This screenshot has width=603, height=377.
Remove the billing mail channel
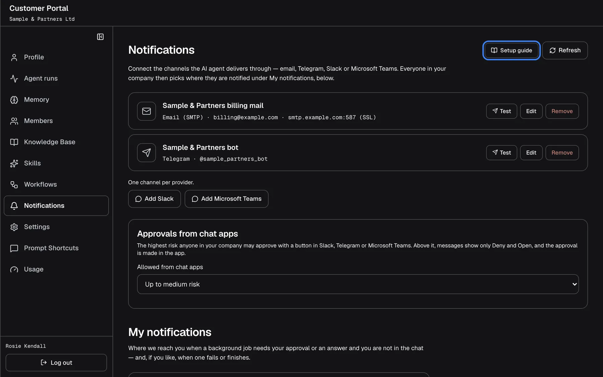(562, 111)
